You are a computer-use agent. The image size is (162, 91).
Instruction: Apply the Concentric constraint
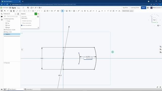coord(85,11)
